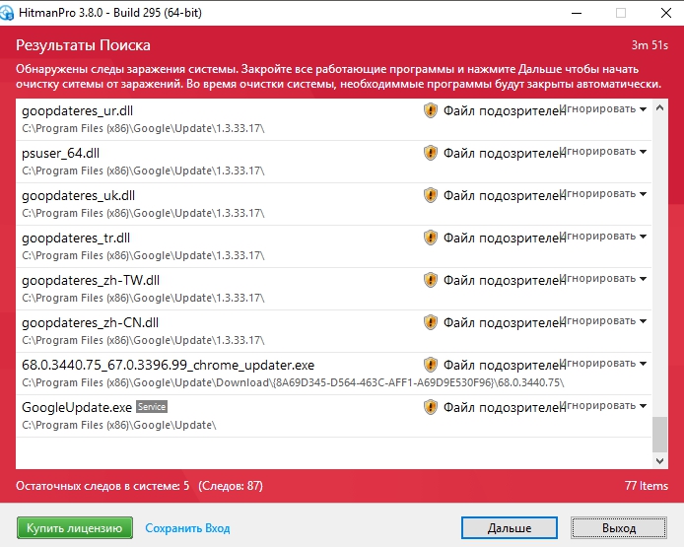Select the goopdateres_uk.dll file name
The width and height of the screenshot is (684, 547).
[78, 195]
